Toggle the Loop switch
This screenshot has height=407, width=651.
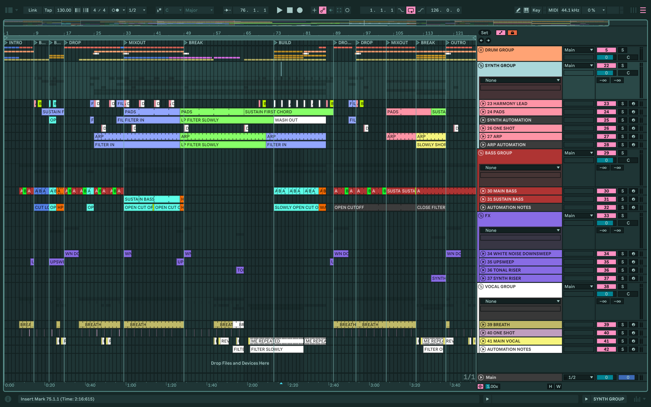411,10
